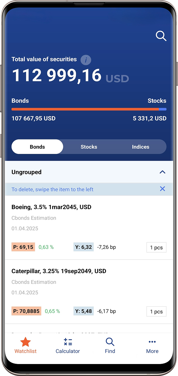
Task: Tap the search magnifier icon at top
Action: coord(161,36)
